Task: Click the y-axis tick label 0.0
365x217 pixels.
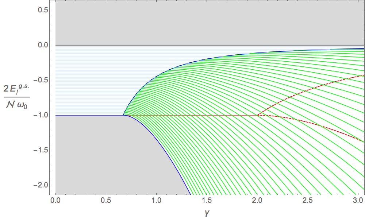Action: point(43,45)
